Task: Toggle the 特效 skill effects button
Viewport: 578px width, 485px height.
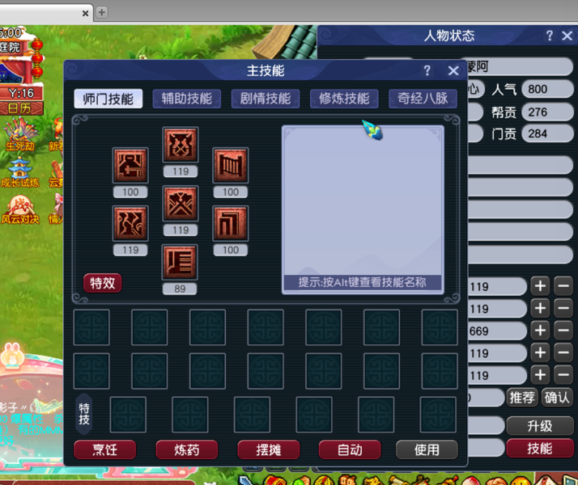Action: pos(103,283)
